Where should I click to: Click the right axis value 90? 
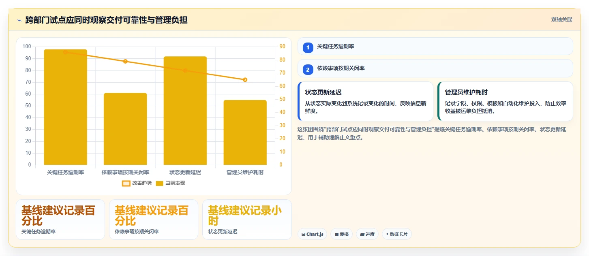(282, 47)
